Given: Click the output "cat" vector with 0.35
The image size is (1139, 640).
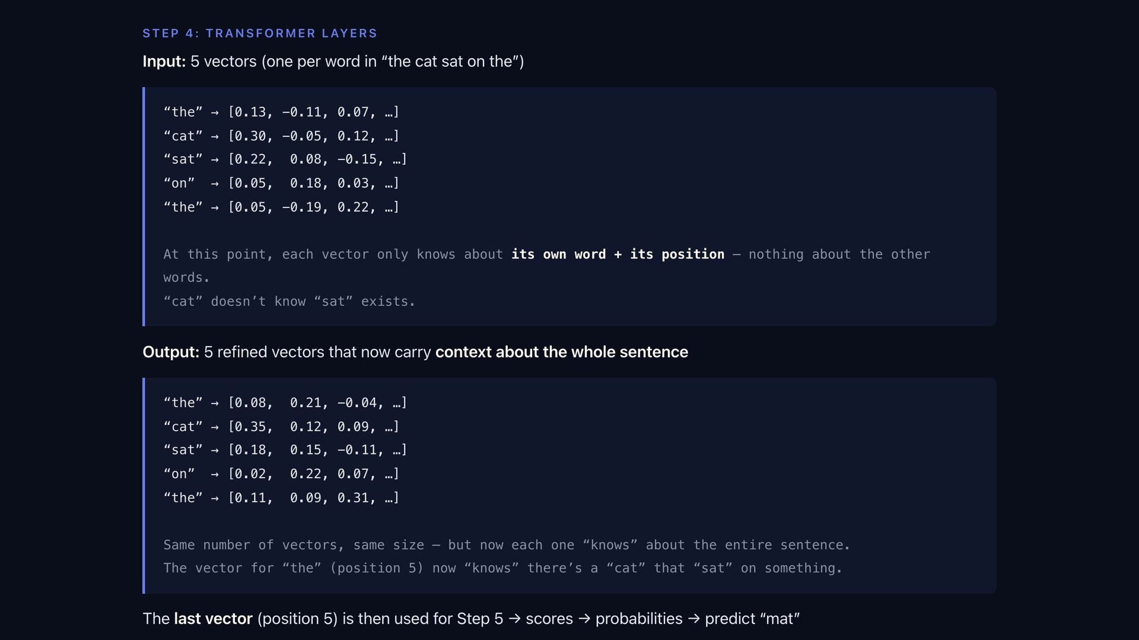Looking at the screenshot, I should pos(281,427).
